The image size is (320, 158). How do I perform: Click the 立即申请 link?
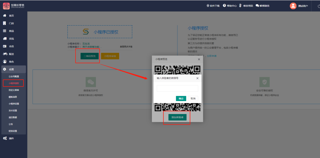(x=212, y=56)
